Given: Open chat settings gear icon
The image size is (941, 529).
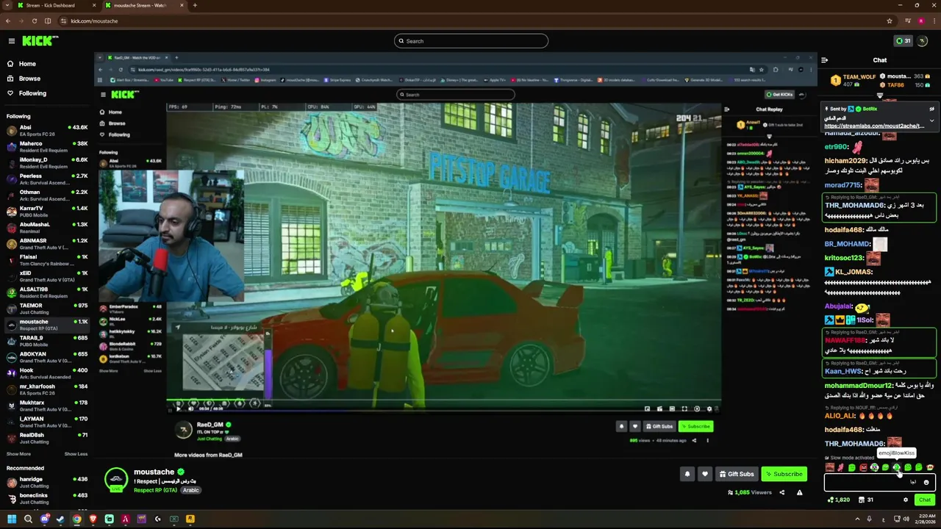Looking at the screenshot, I should [906, 500].
